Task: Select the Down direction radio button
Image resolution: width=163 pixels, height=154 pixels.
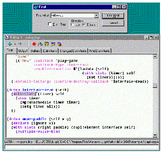Action: pyautogui.click(x=84, y=25)
